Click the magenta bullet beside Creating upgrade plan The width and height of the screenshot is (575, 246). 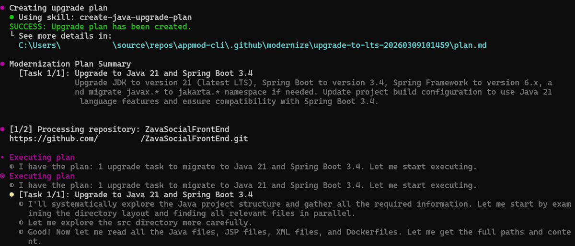tap(3, 8)
